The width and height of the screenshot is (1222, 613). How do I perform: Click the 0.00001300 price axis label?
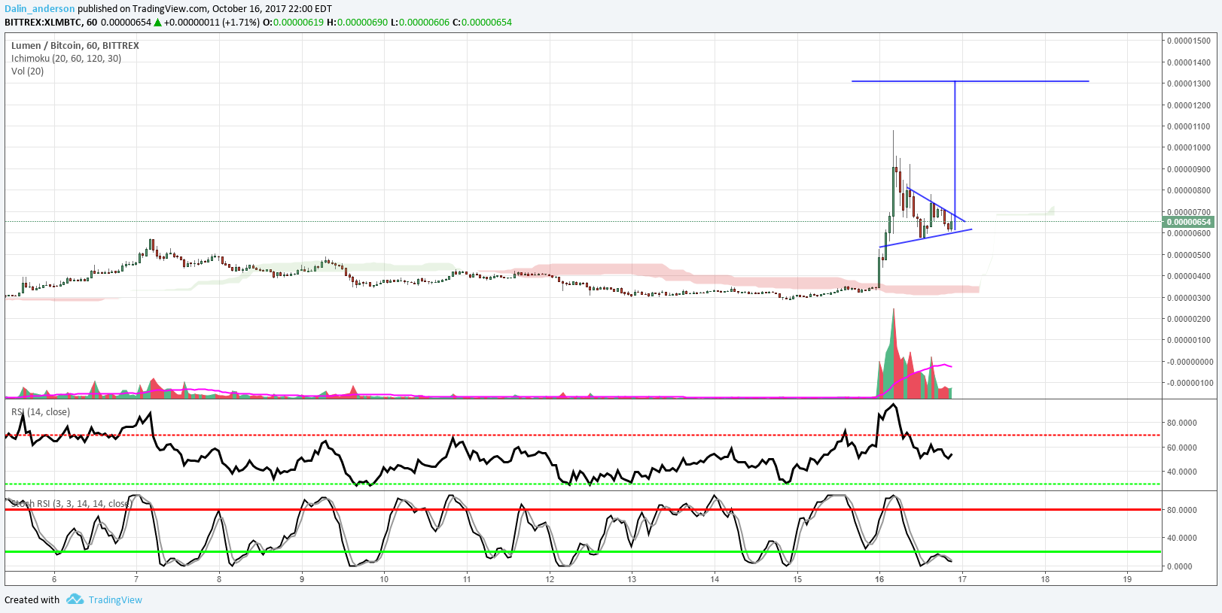1189,83
